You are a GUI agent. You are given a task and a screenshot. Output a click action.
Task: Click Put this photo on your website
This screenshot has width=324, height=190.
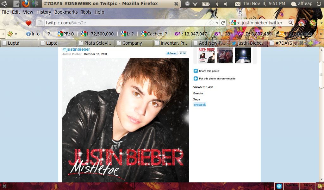(217, 79)
